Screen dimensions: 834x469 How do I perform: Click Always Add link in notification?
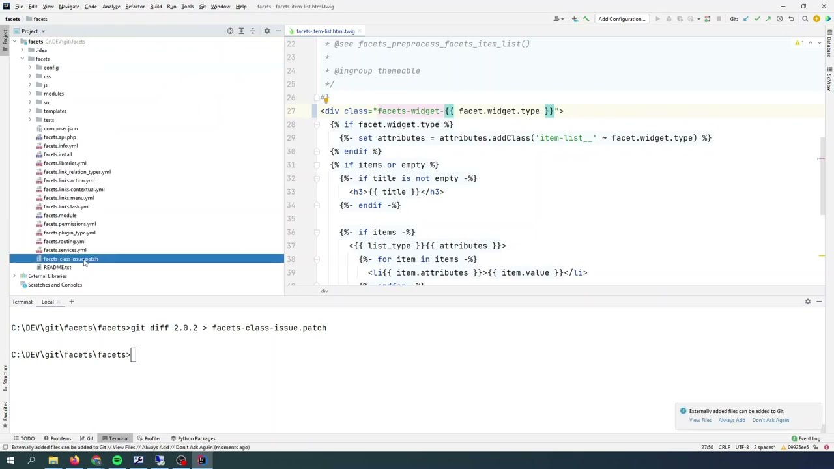tap(732, 420)
